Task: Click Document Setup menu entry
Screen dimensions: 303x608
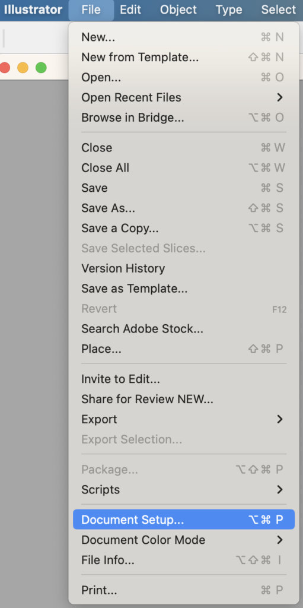Action: 184,520
